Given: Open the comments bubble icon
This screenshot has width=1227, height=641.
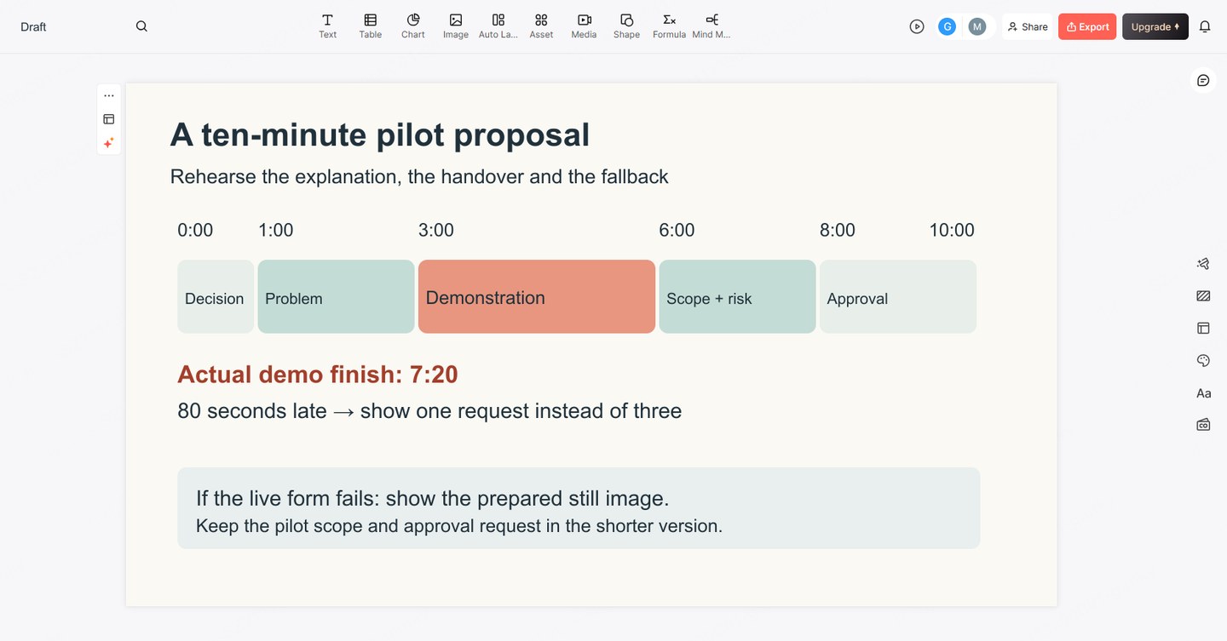Looking at the screenshot, I should click(x=1203, y=80).
